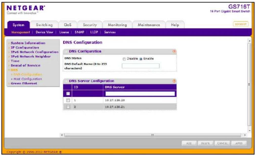Click the horizontal scrollbar left arrow
The height and width of the screenshot is (155, 256).
(62, 135)
